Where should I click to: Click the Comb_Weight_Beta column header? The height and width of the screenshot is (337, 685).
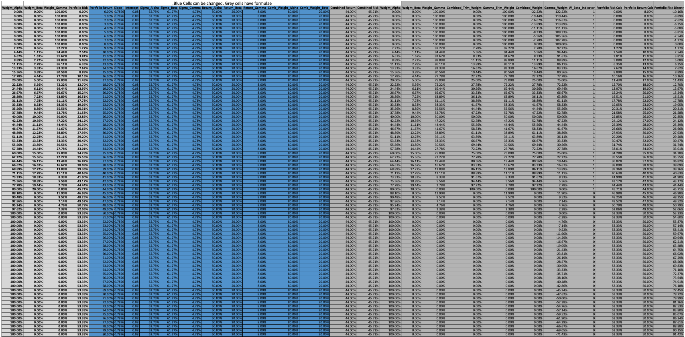click(314, 8)
